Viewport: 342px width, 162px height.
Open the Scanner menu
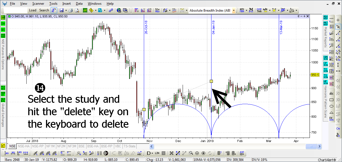pyautogui.click(x=38, y=4)
